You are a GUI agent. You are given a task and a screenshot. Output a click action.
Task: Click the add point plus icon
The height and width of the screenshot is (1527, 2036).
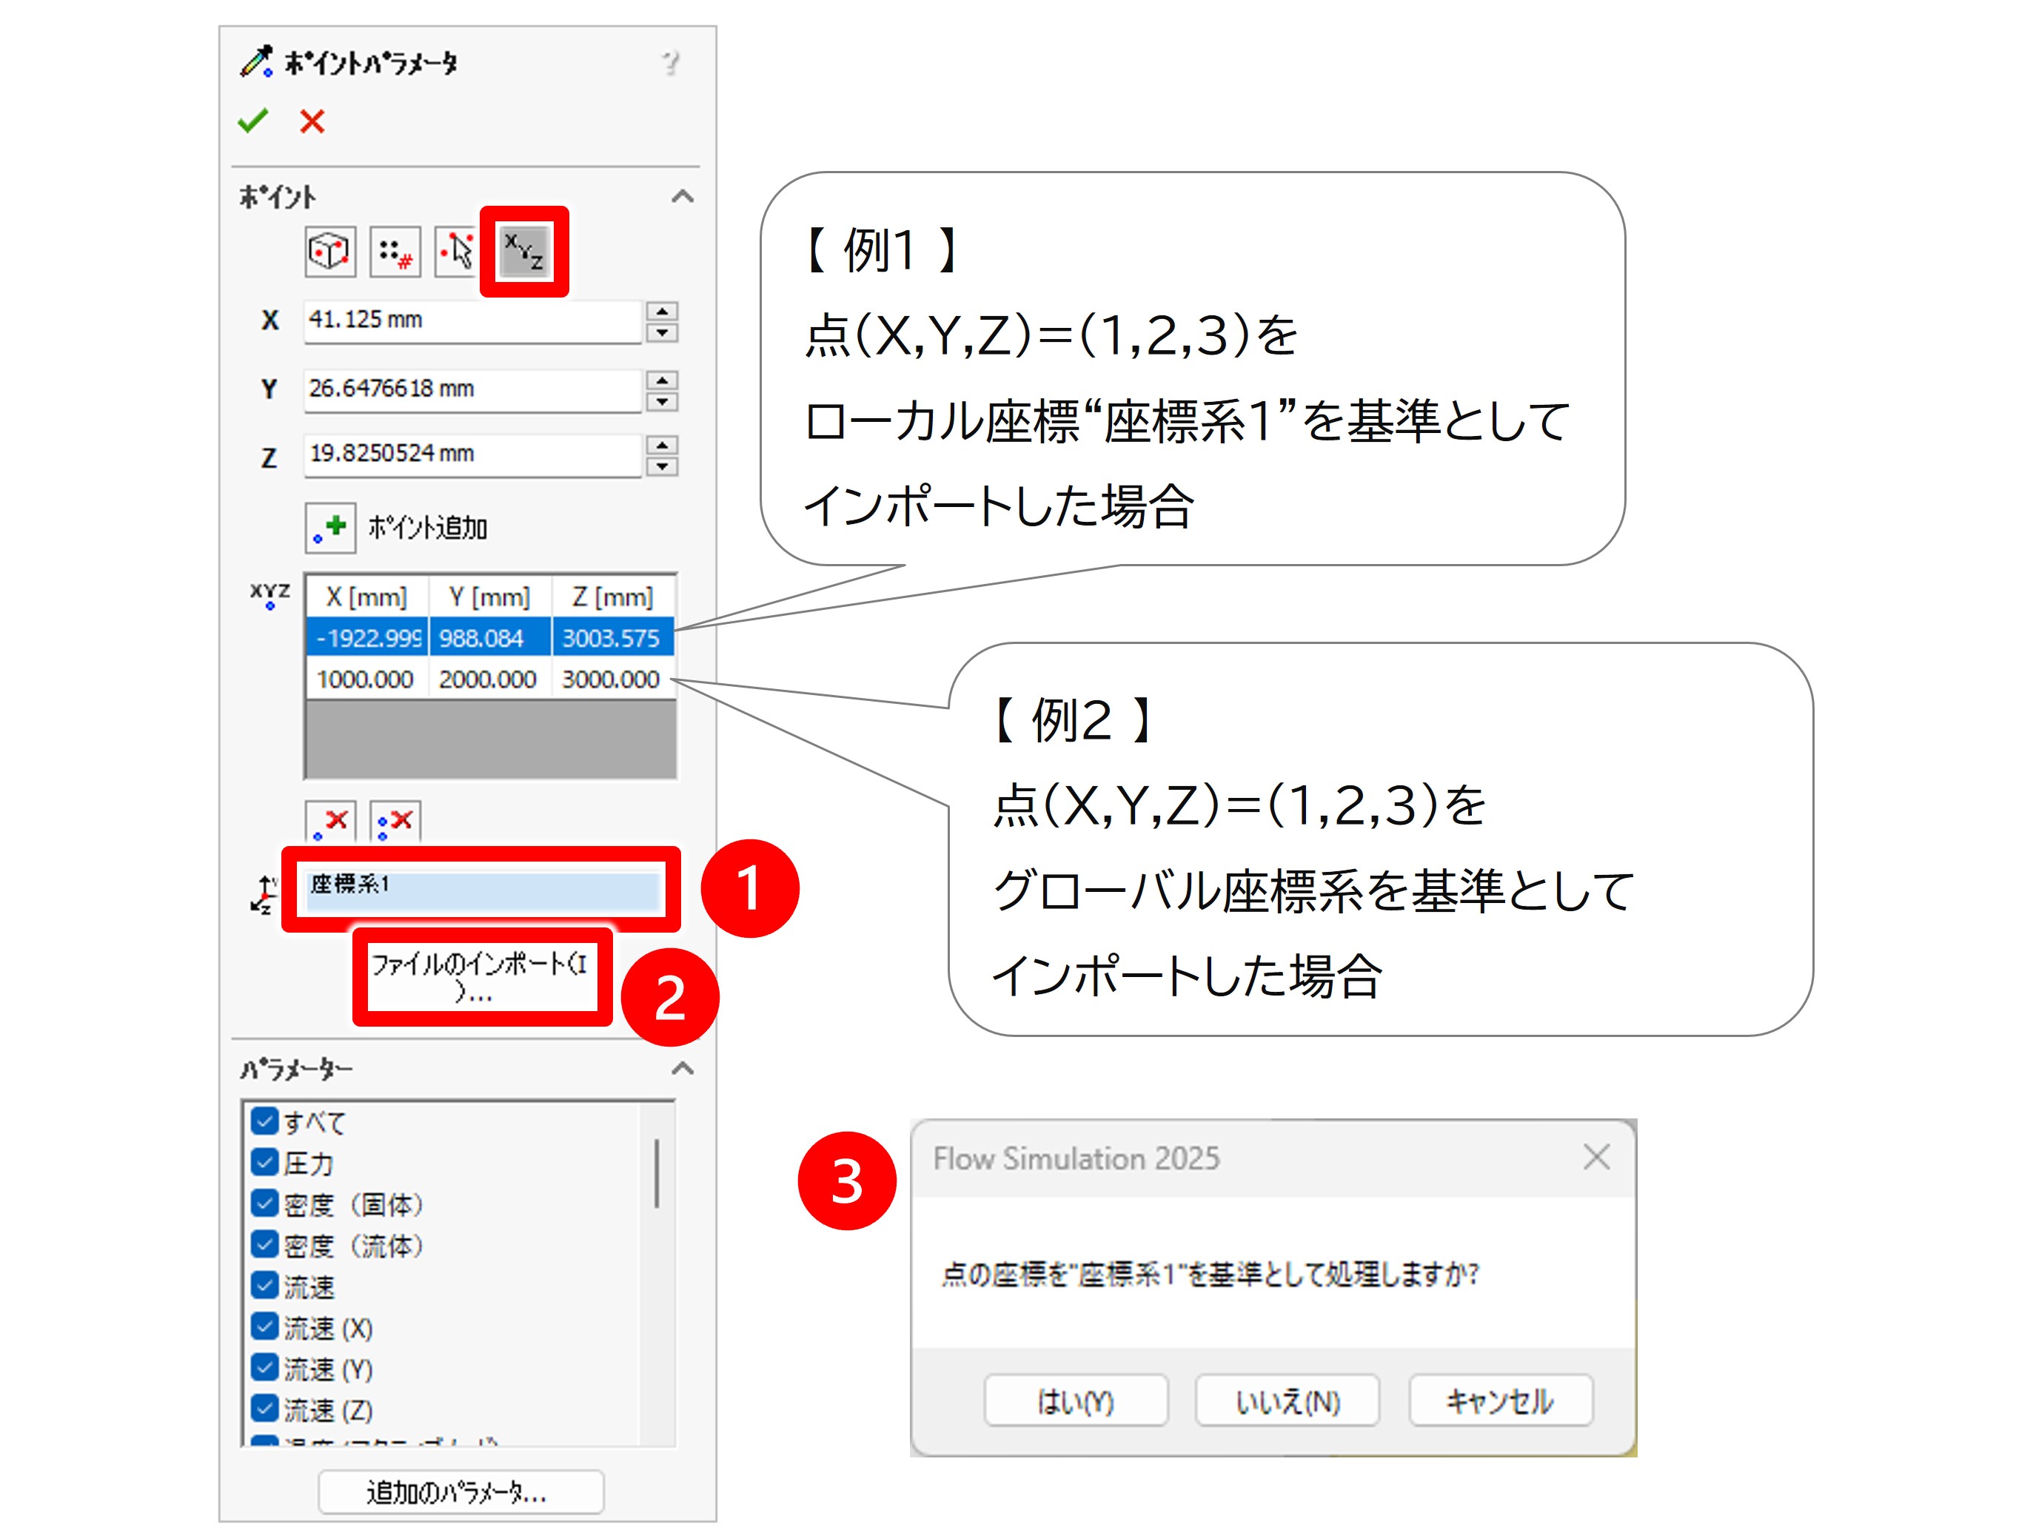click(330, 528)
